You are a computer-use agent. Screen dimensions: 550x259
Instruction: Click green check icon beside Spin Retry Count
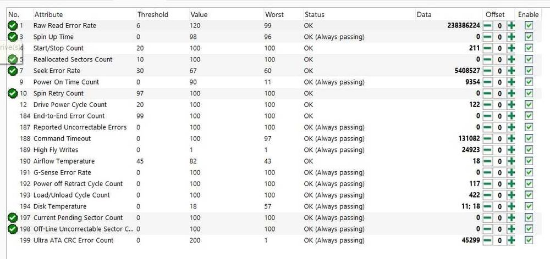point(12,93)
